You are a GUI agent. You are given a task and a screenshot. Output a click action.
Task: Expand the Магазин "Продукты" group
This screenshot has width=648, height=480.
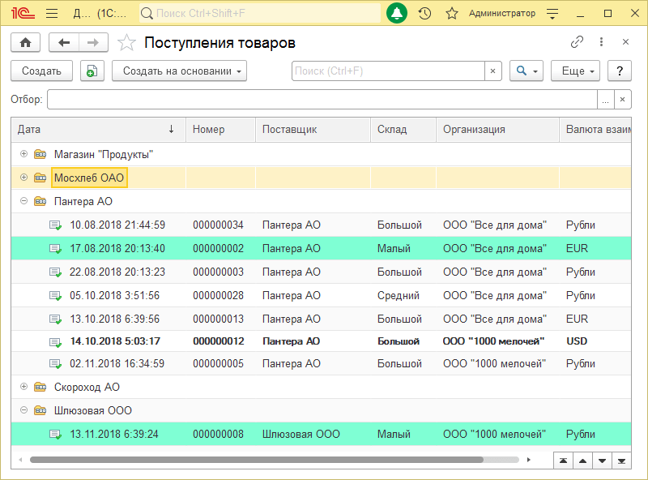click(24, 154)
